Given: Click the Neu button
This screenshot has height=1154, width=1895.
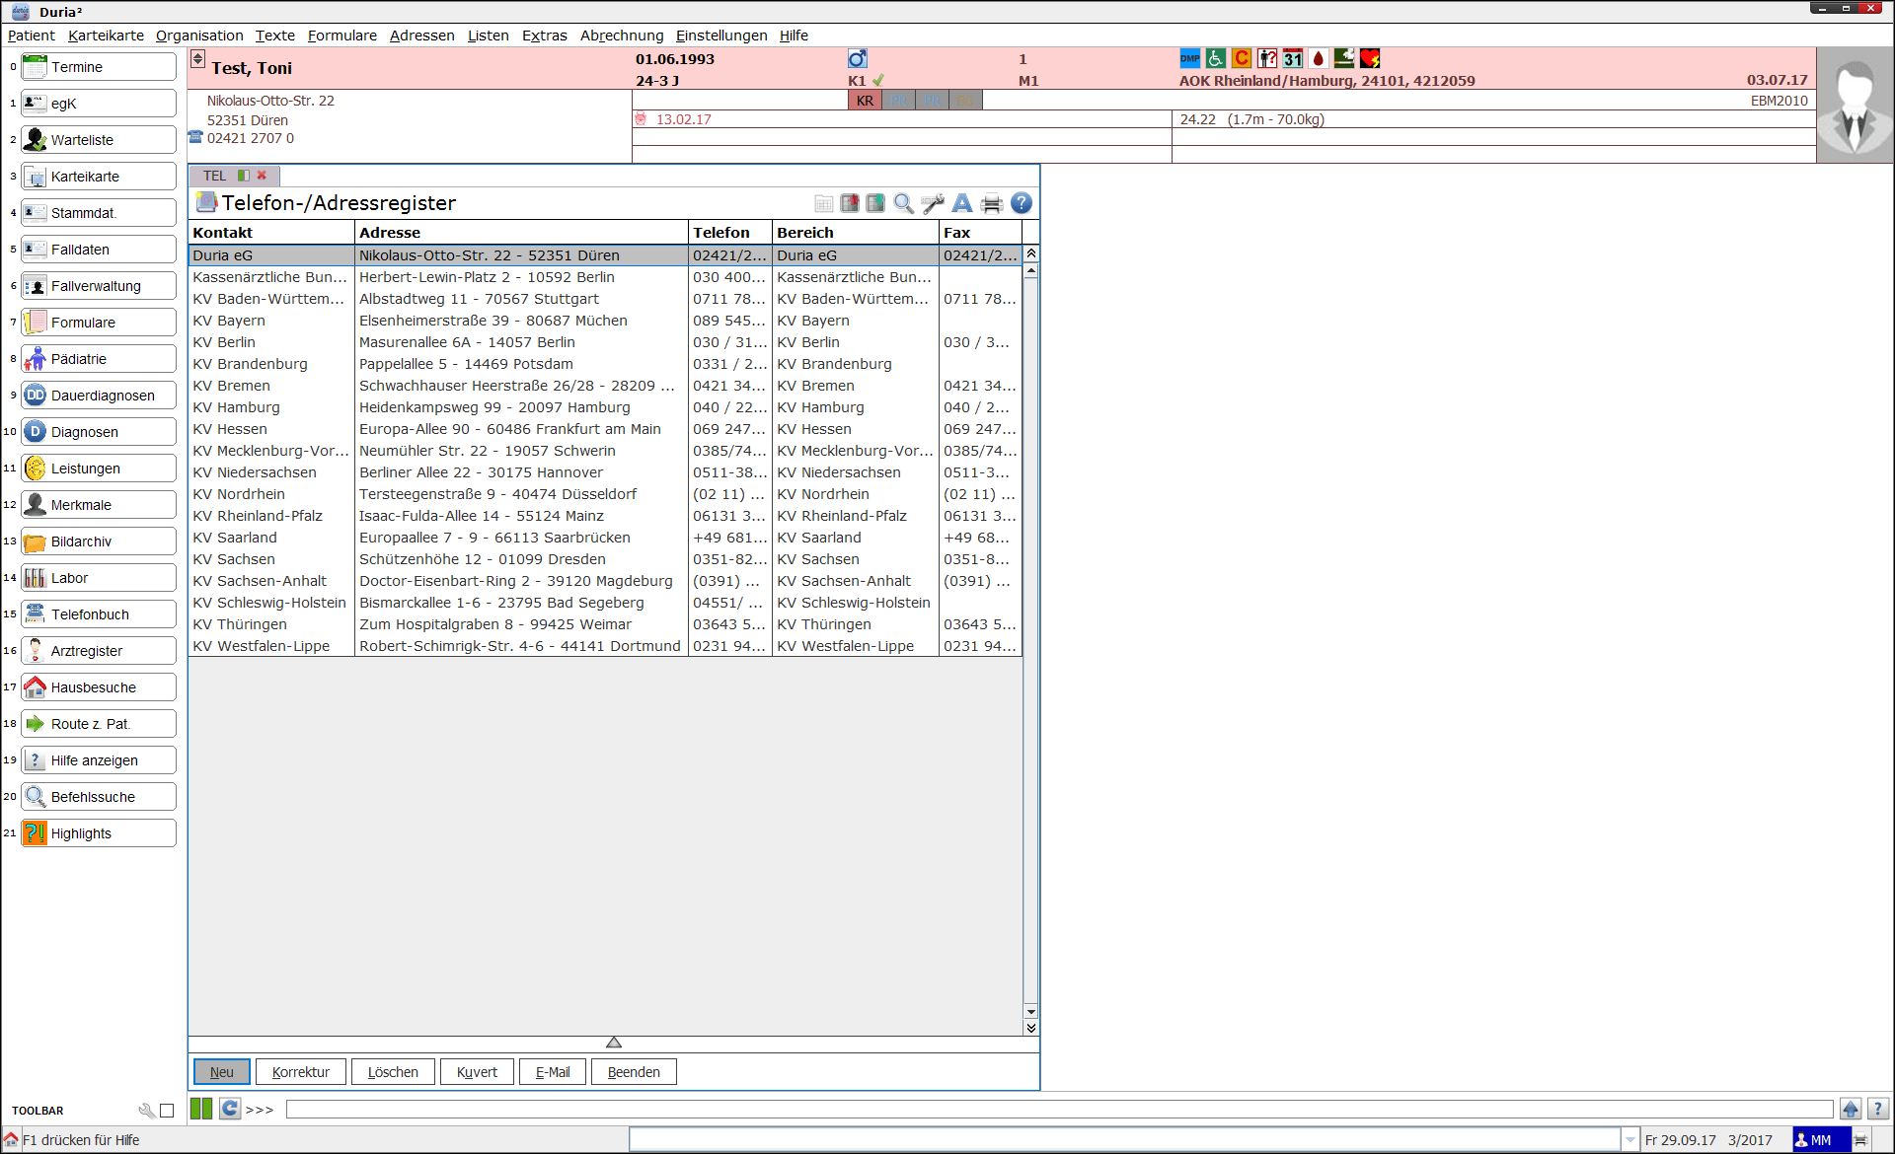Looking at the screenshot, I should pos(222,1072).
